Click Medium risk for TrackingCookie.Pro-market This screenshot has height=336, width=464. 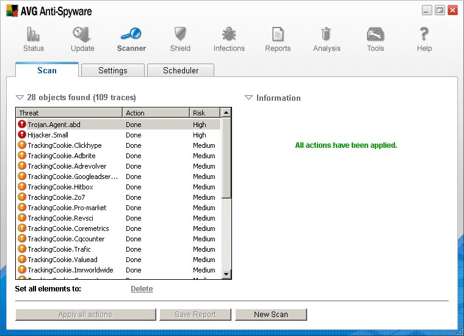[x=204, y=208]
